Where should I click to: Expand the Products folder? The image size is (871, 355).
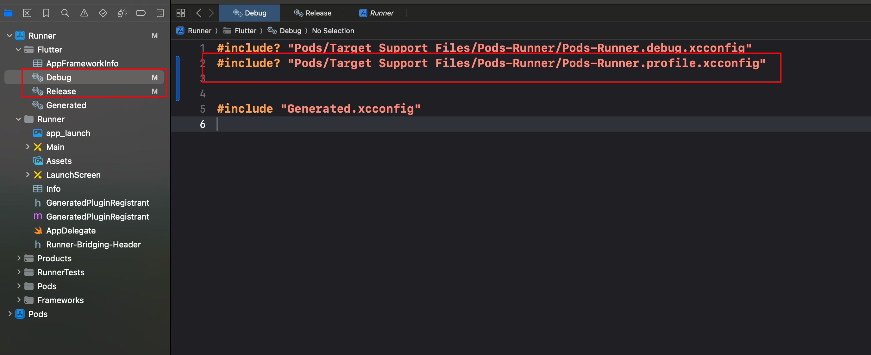pos(18,258)
